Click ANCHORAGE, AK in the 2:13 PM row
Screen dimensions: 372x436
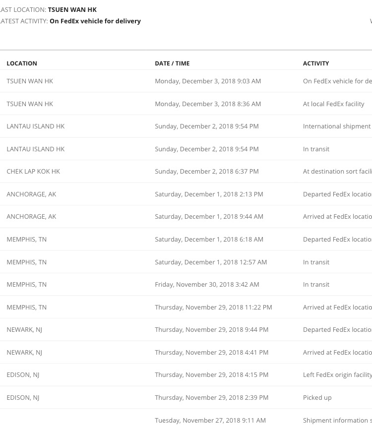[x=31, y=194]
